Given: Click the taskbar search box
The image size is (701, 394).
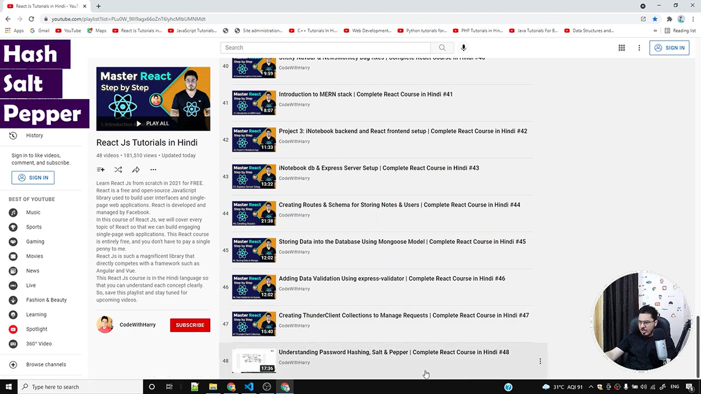Looking at the screenshot, I should [80, 387].
